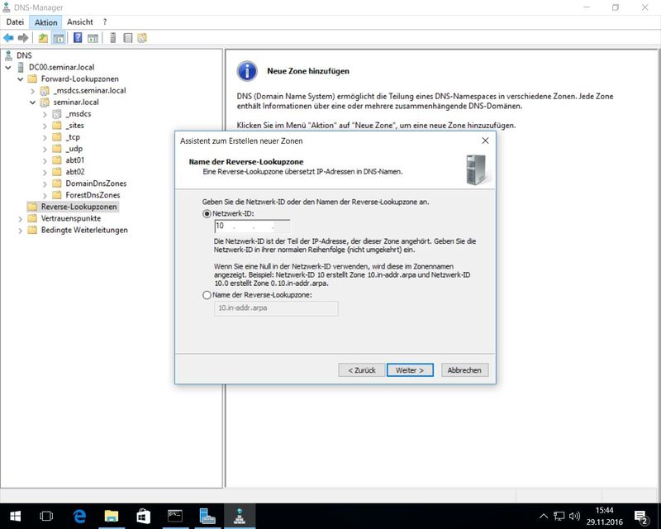Select the Vertrauenspunkte folder
The width and height of the screenshot is (661, 529).
pos(71,218)
